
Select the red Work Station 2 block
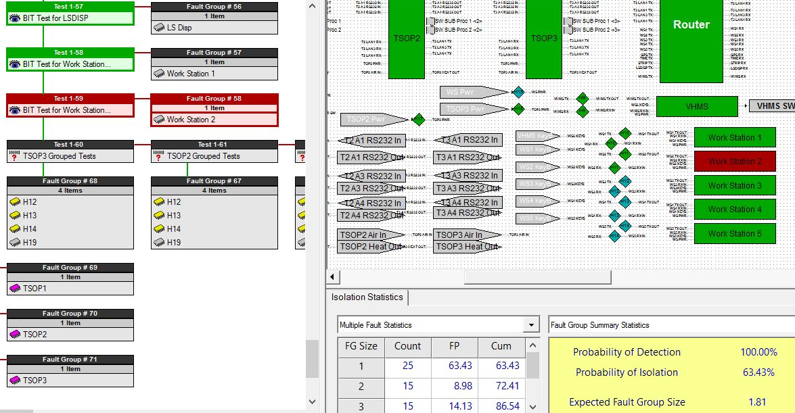[x=735, y=162]
